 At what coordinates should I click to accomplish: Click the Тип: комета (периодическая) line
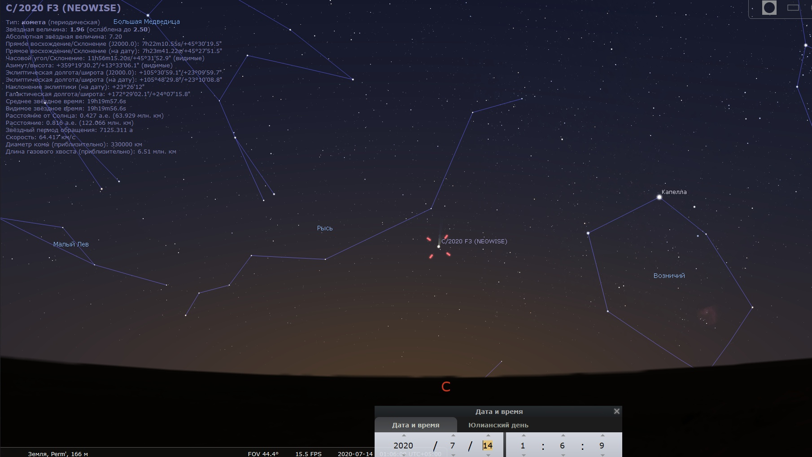(52, 22)
